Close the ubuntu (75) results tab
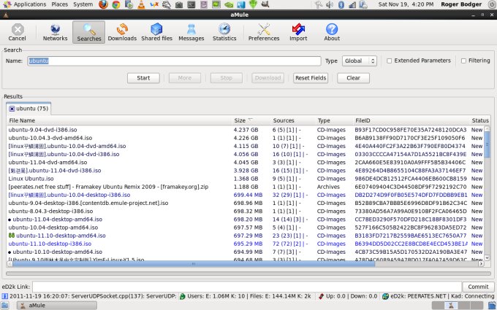Screen dimensions: 497x310 pos(12,109)
